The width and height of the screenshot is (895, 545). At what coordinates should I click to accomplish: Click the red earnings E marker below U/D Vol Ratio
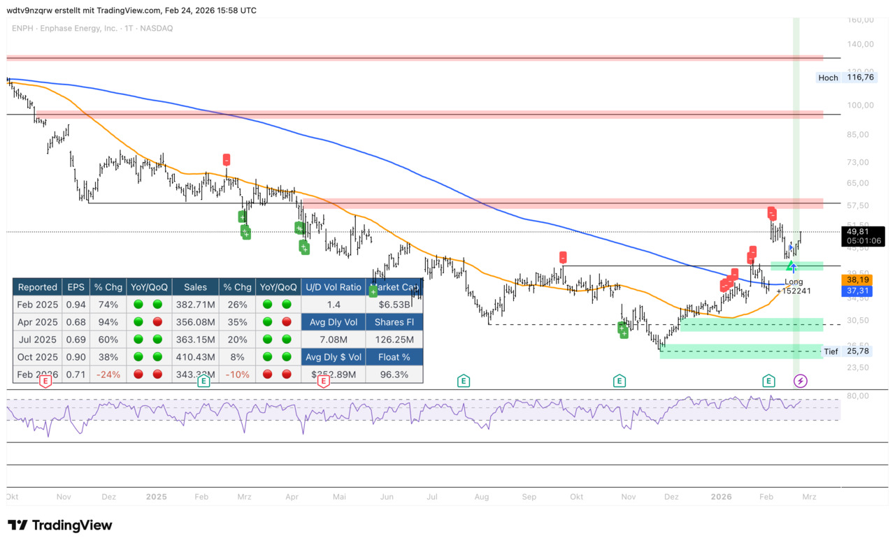tap(323, 381)
